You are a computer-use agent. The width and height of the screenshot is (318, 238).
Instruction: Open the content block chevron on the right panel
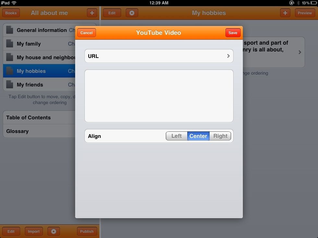click(300, 52)
